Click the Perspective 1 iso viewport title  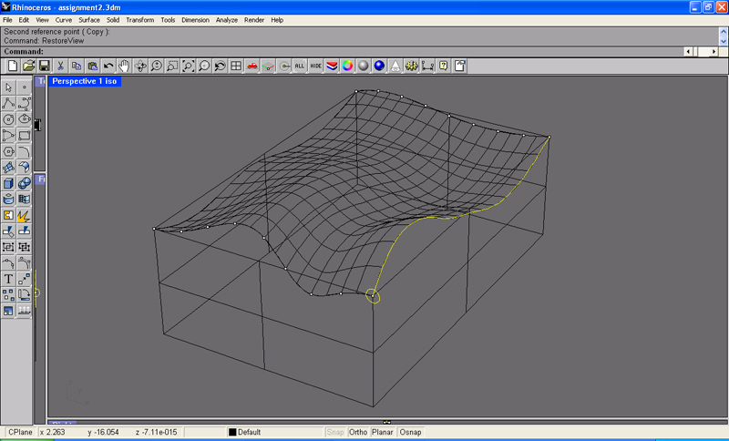click(84, 81)
